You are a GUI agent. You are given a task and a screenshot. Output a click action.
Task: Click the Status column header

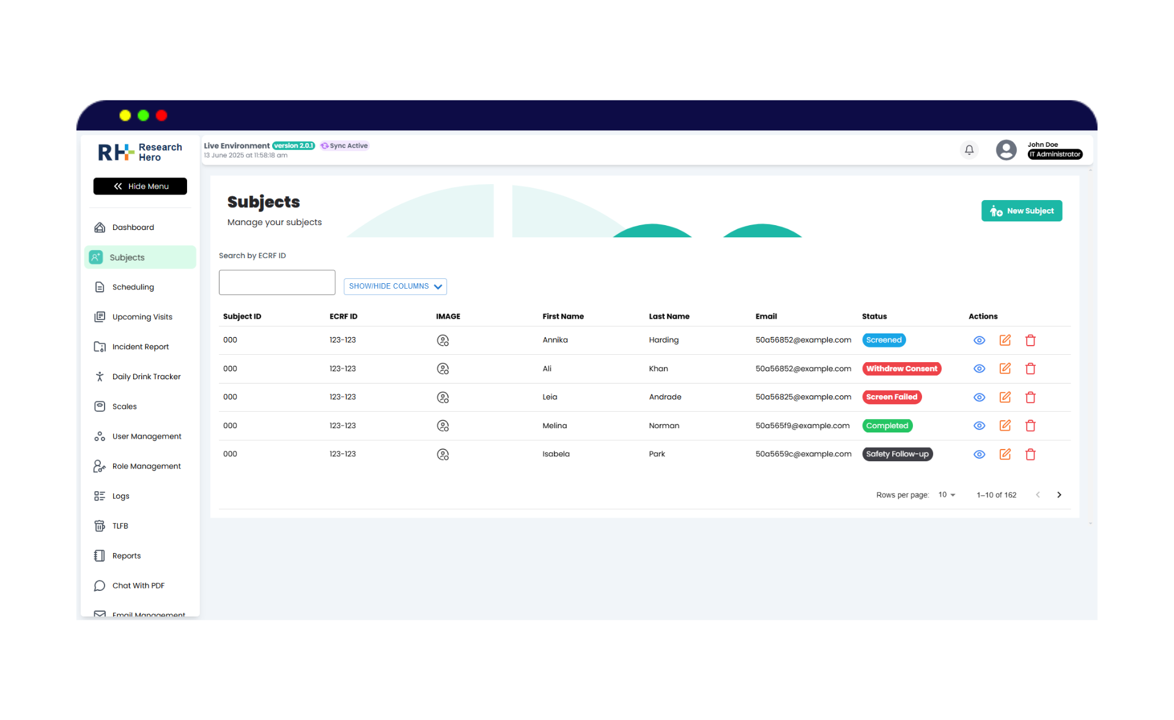point(874,316)
